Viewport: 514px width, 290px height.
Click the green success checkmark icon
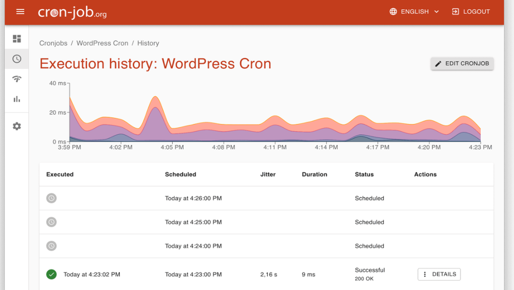pos(51,274)
